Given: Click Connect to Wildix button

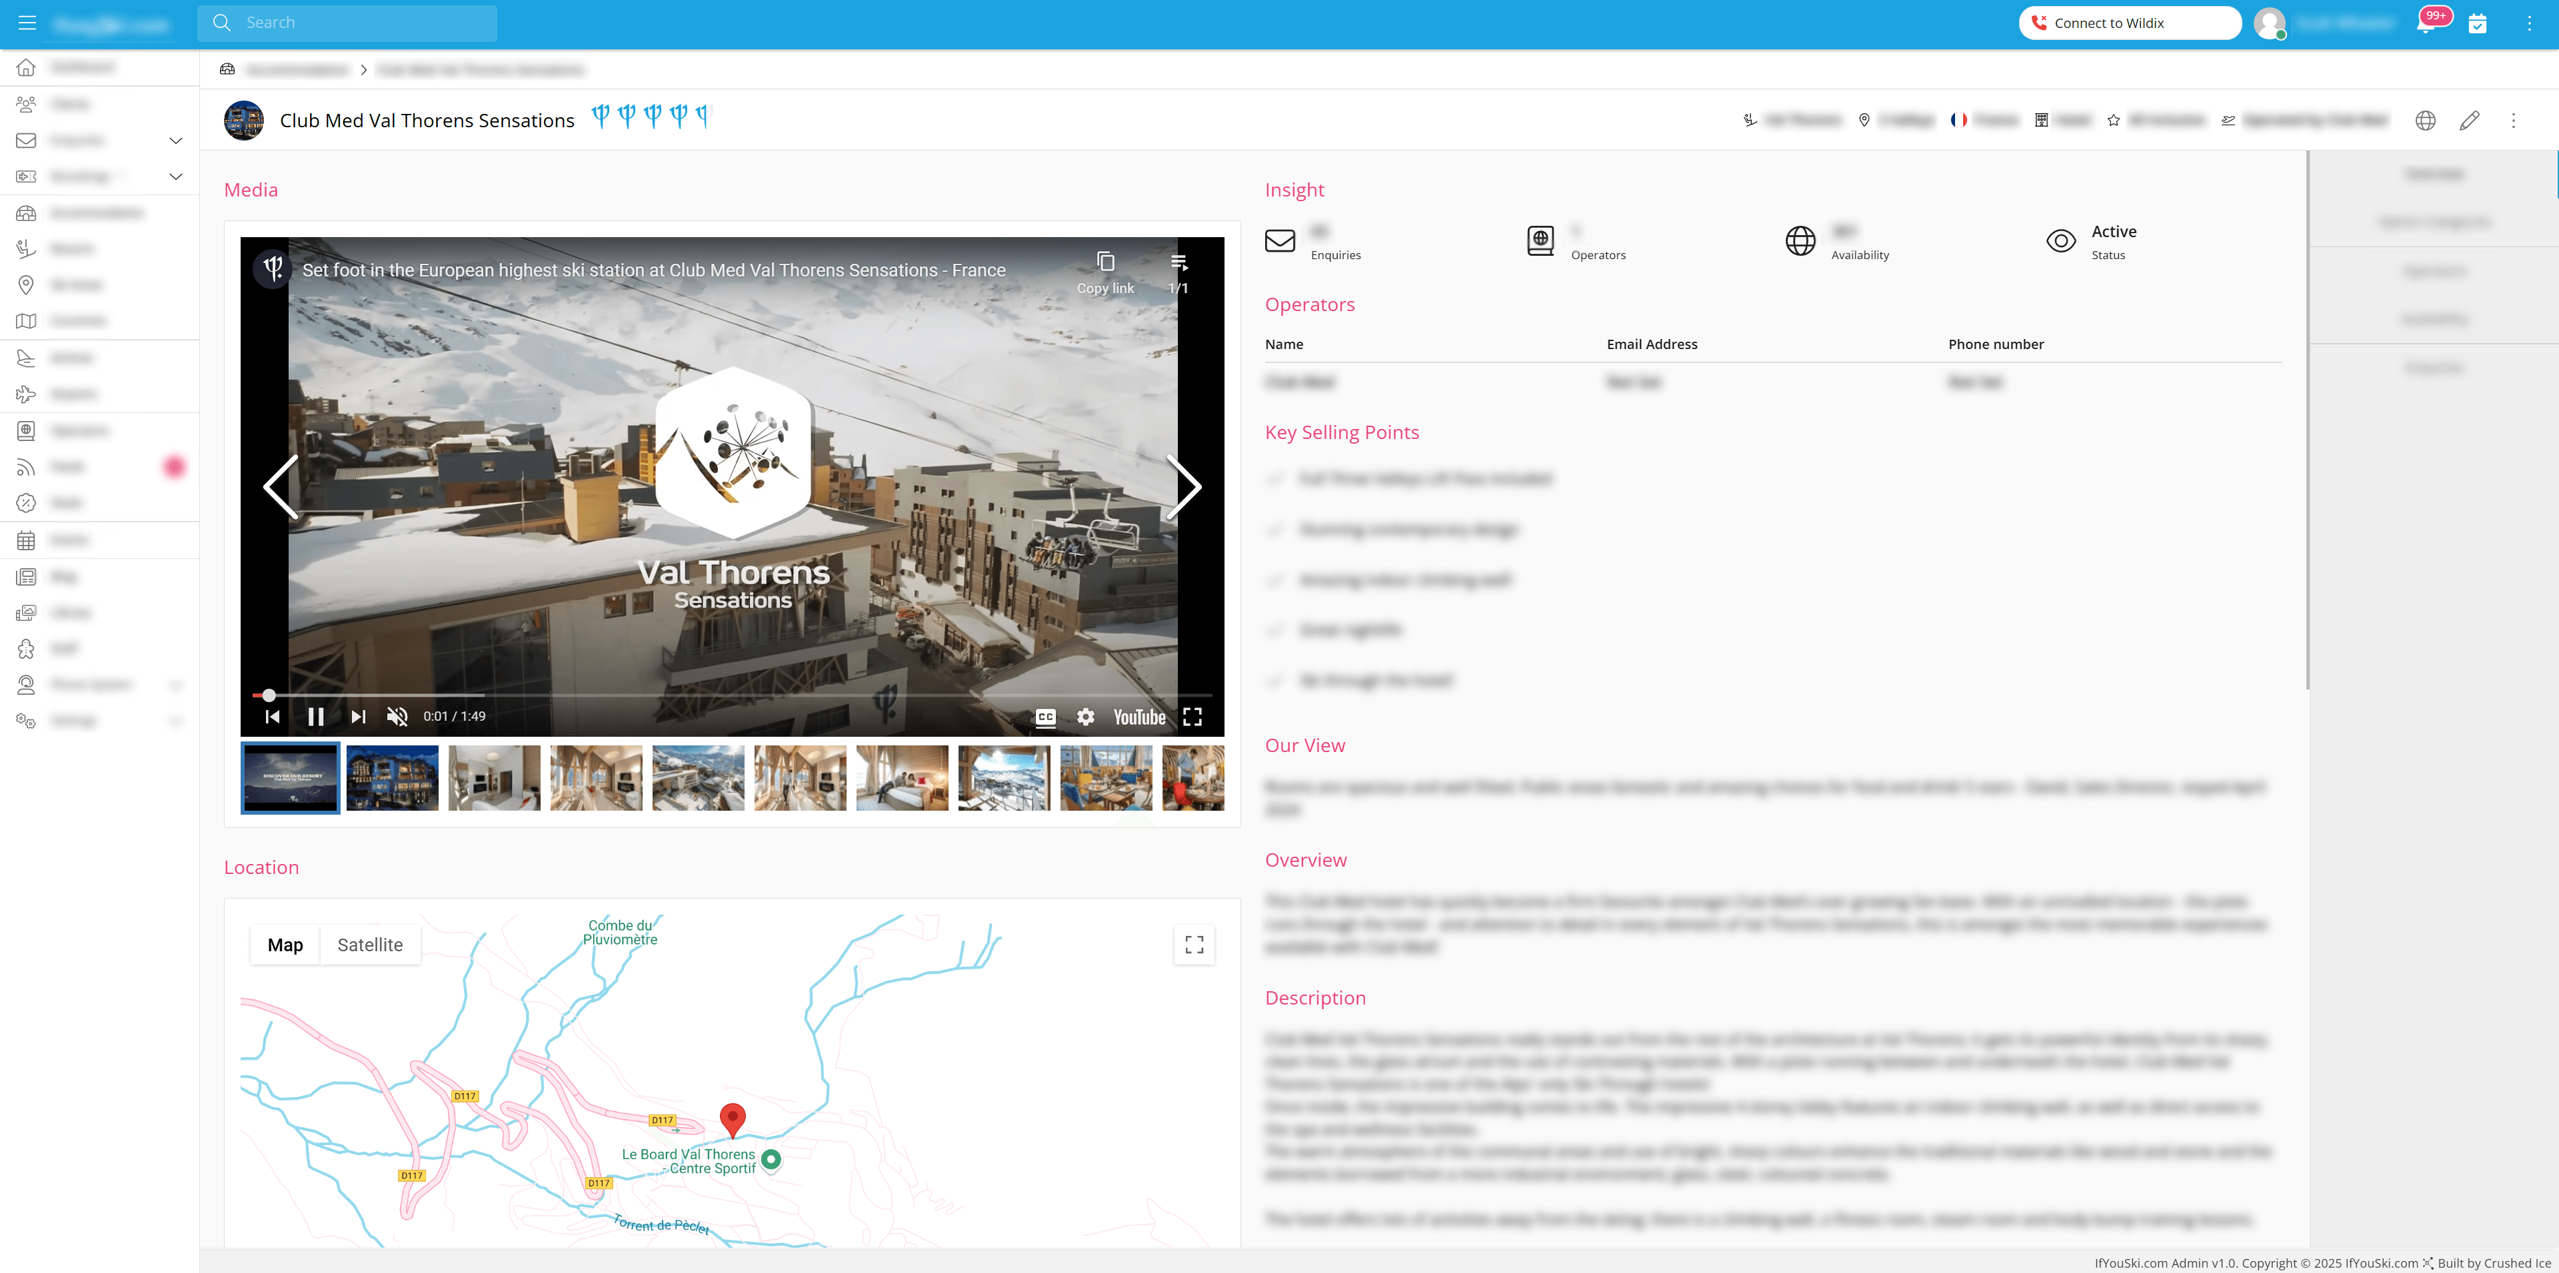Looking at the screenshot, I should click(x=2130, y=23).
